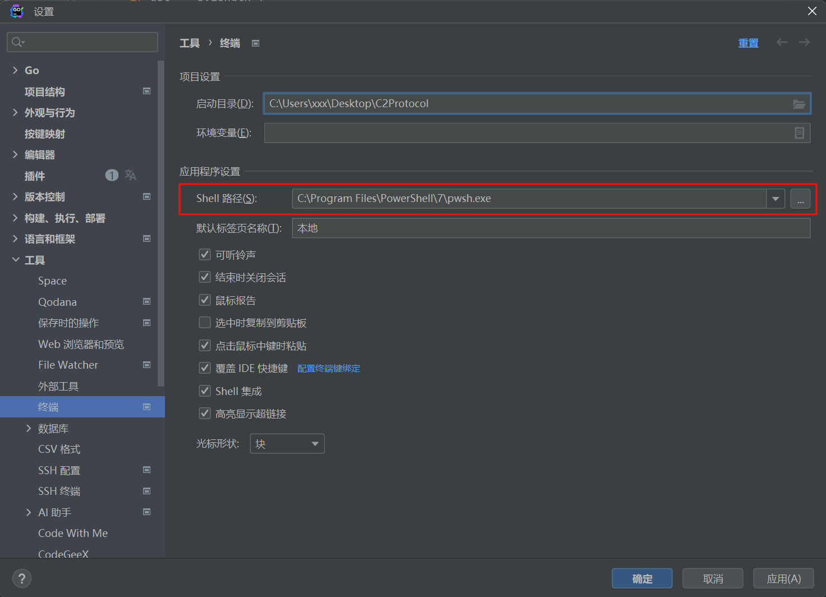This screenshot has width=826, height=597.
Task: Open the Shell 路径 dropdown arrow
Action: tap(775, 199)
